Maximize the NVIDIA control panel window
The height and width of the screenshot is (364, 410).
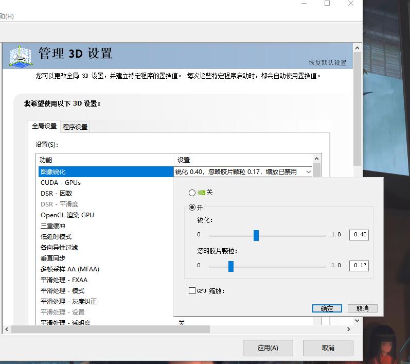[327, 4]
